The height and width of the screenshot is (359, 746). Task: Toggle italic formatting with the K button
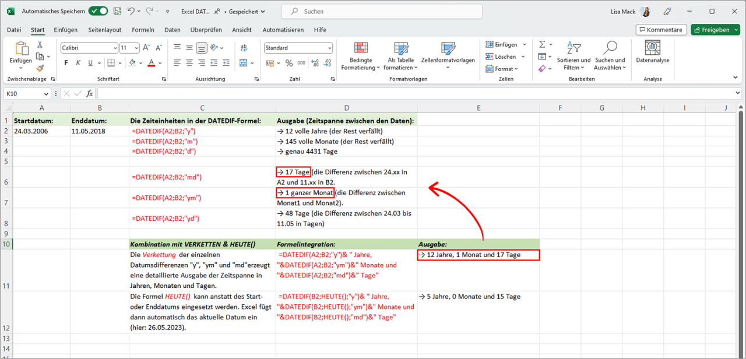pos(79,63)
